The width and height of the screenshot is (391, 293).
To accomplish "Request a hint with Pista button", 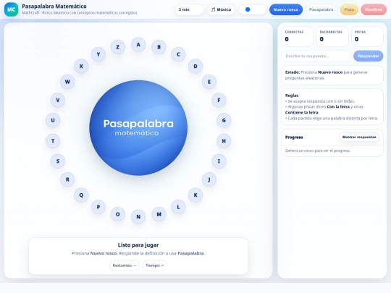I will (x=349, y=9).
